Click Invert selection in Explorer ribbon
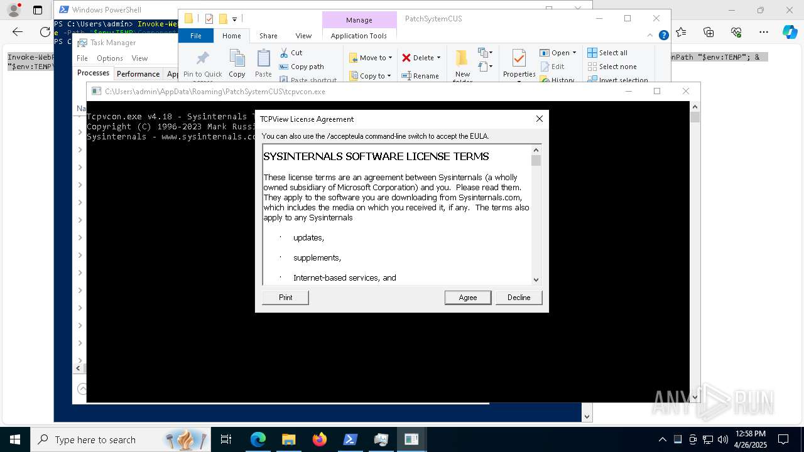Screen dimensions: 804x452 617,80
